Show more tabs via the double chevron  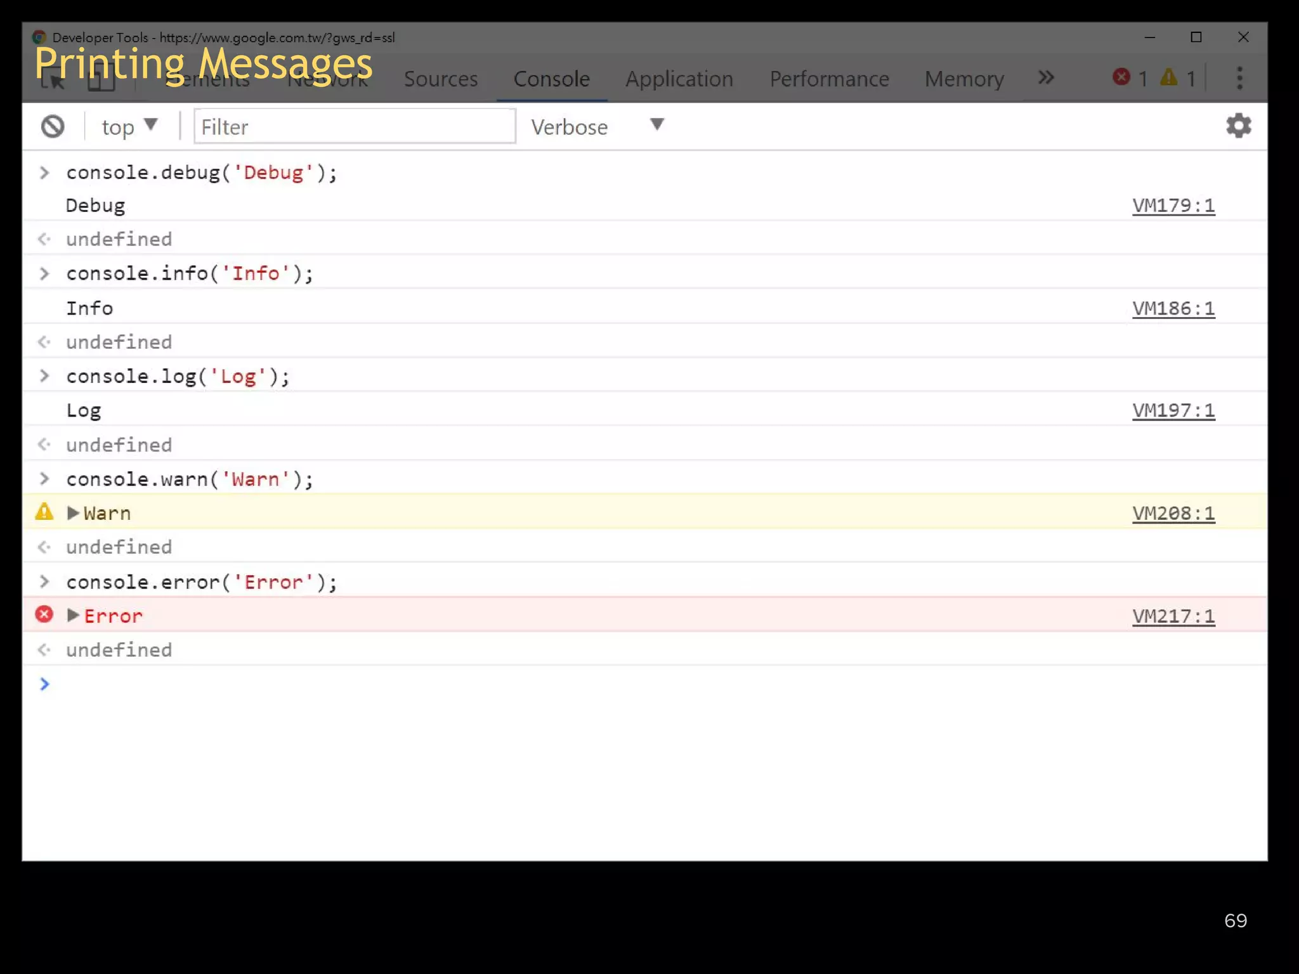(1045, 77)
